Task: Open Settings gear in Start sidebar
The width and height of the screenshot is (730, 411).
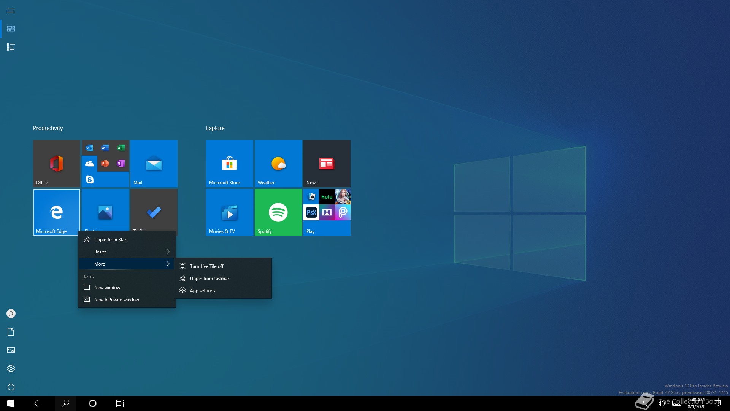Action: (11, 368)
